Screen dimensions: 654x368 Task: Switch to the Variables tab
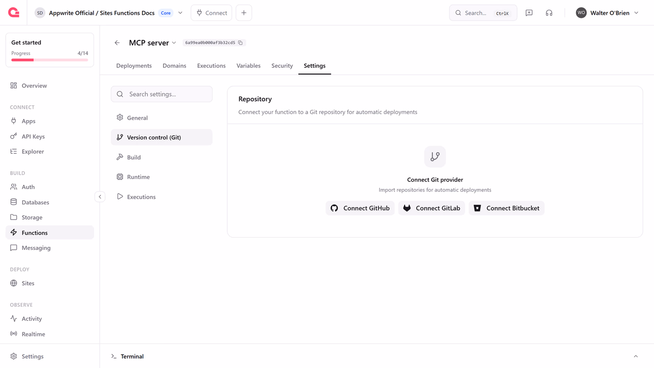[x=248, y=66]
